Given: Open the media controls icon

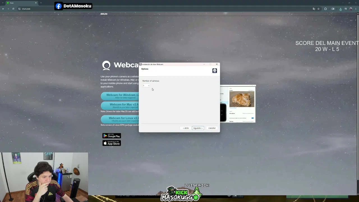Looking at the screenshot, I should pyautogui.click(x=346, y=9).
